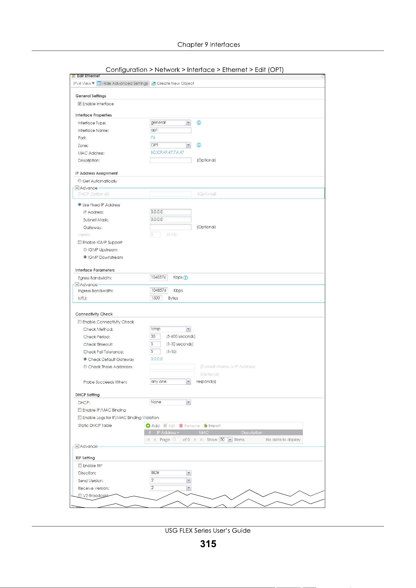Click the info icon next to Egress Bandwidth Kbps
This screenshot has height=588, width=416.
click(x=186, y=278)
